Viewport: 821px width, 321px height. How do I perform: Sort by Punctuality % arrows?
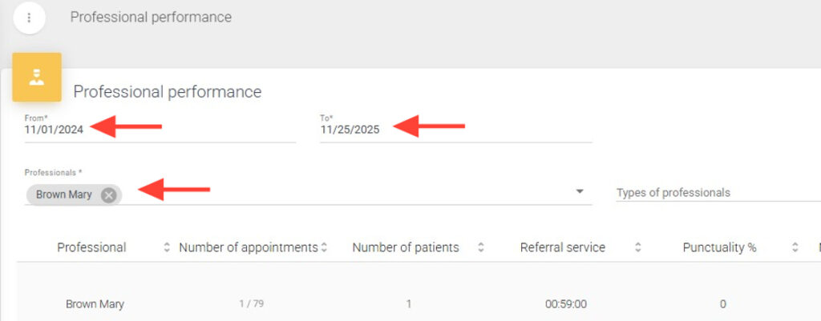pyautogui.click(x=795, y=248)
